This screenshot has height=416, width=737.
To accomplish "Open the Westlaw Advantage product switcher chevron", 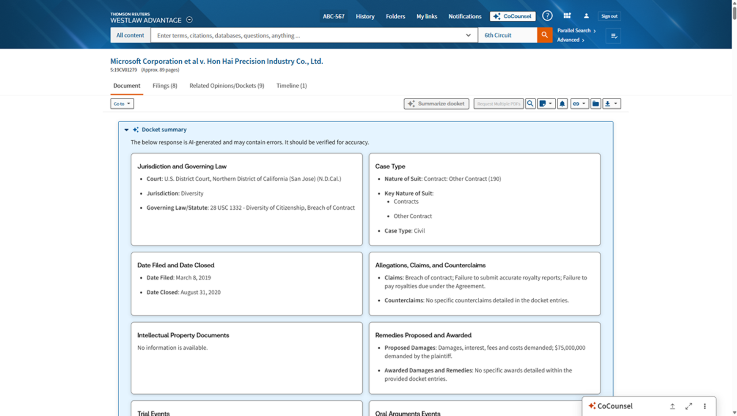I will [x=189, y=19].
